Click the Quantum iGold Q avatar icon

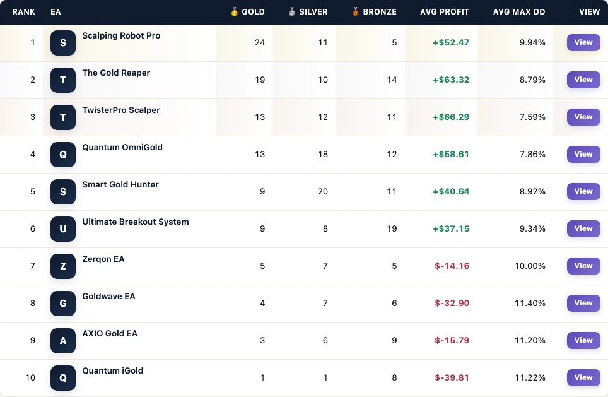(x=63, y=378)
